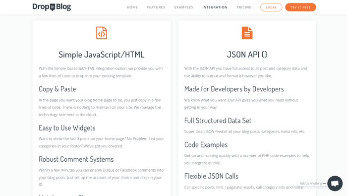Click the Easy to Use Widgets heading
This screenshot has height=196, width=347.
coord(67,128)
